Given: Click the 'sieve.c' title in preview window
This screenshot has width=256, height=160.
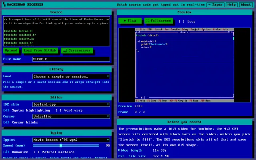Looking at the screenshot, I should pos(184,32).
